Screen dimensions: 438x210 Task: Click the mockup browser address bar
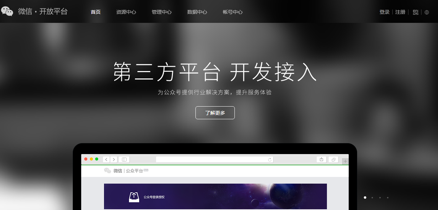coord(214,160)
